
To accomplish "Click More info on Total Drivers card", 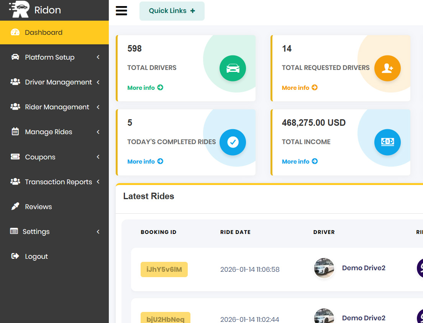I will (x=145, y=88).
